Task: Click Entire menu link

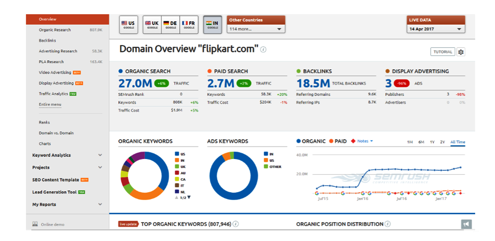Action: (x=50, y=104)
